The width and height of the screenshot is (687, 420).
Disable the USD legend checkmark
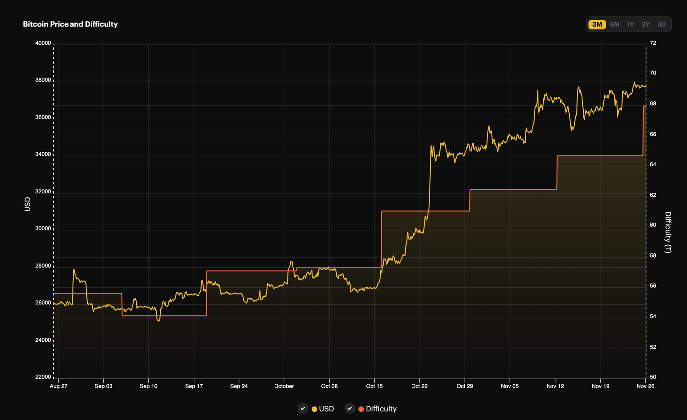pos(303,409)
